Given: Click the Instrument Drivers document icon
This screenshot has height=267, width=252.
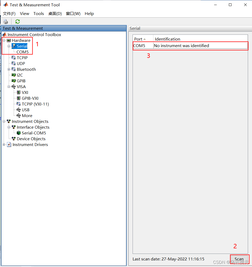Looking at the screenshot, I should pos(9,145).
